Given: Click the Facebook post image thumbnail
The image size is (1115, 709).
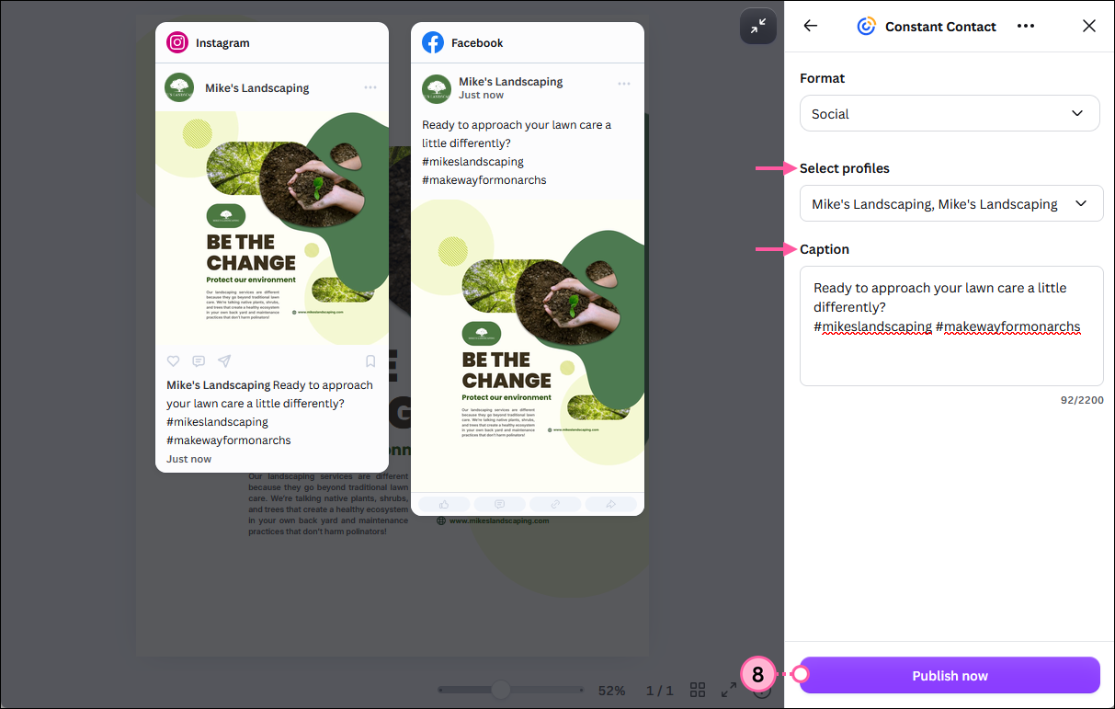Looking at the screenshot, I should point(528,344).
